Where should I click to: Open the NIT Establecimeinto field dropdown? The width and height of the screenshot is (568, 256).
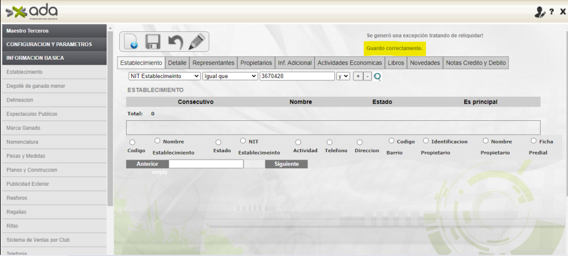[x=164, y=76]
